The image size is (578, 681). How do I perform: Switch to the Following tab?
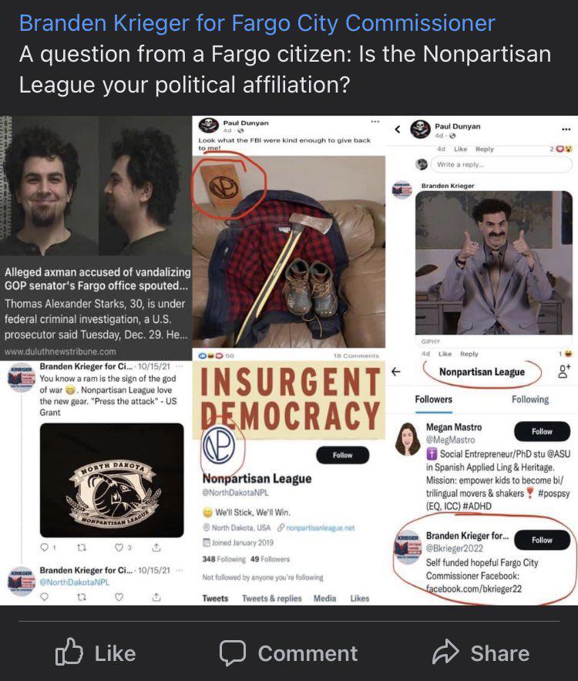[530, 399]
